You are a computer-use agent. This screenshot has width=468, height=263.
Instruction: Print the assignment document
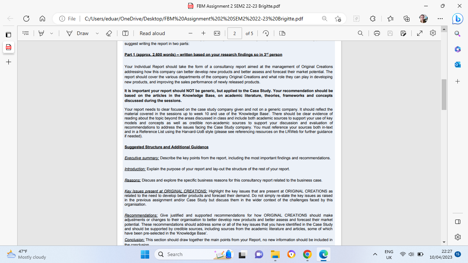377,33
